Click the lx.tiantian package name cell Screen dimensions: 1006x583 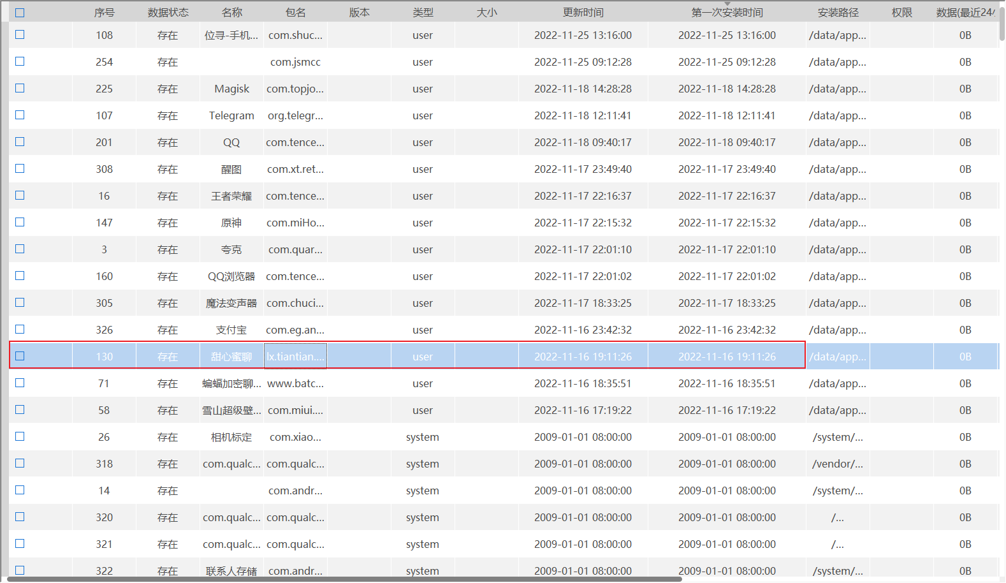295,357
